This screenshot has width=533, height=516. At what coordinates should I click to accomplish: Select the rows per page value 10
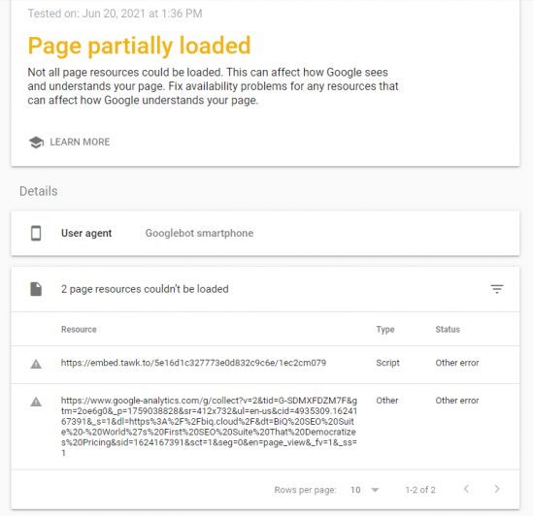355,490
